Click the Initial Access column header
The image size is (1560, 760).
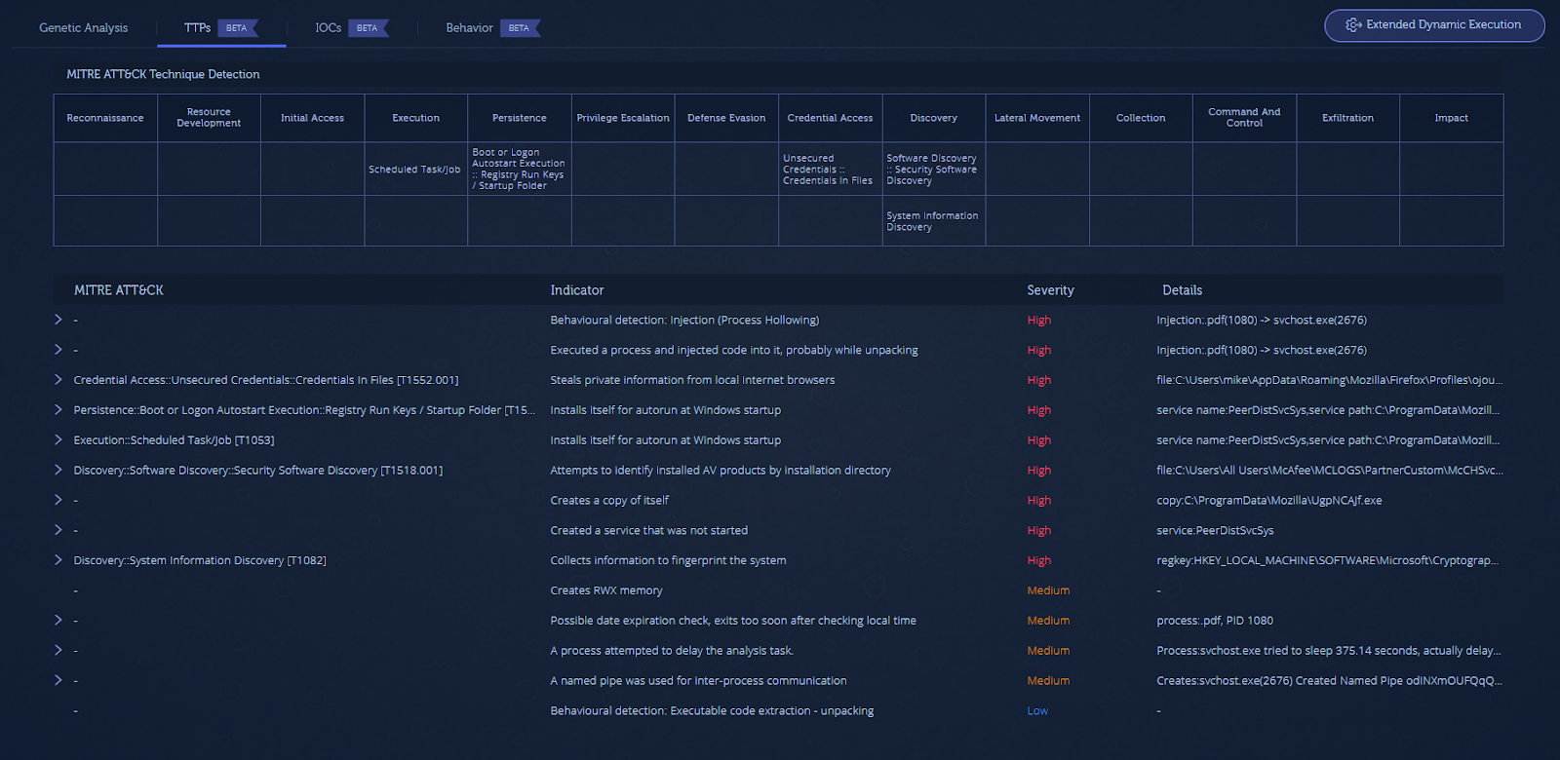pos(312,118)
